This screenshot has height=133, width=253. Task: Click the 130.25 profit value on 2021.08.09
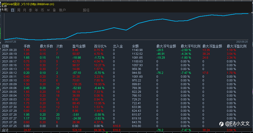[x=77, y=84]
